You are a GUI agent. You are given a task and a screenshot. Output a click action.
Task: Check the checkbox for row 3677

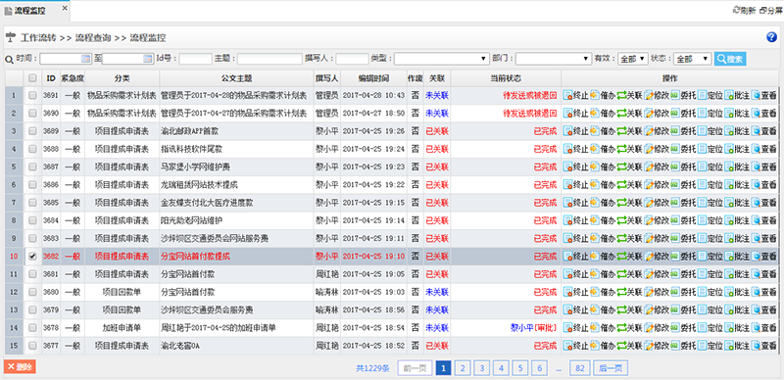(32, 346)
